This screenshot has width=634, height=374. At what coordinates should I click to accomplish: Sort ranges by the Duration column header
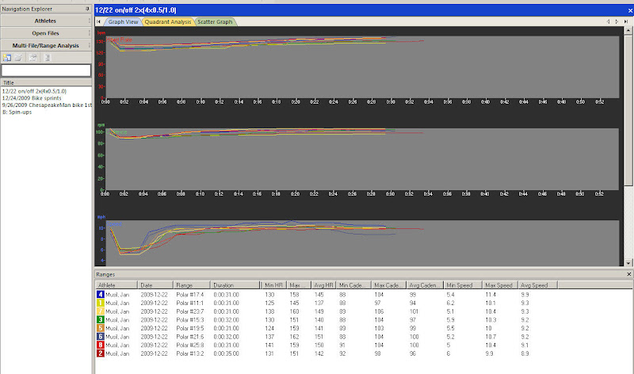click(223, 284)
